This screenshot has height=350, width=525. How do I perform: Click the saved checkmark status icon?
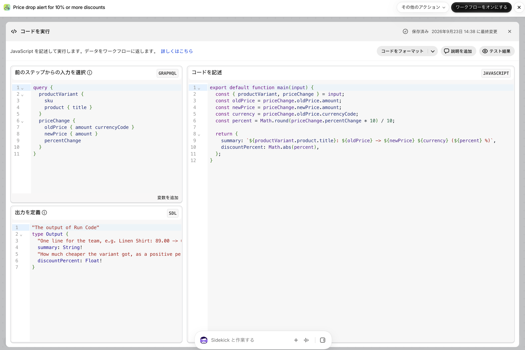point(405,31)
